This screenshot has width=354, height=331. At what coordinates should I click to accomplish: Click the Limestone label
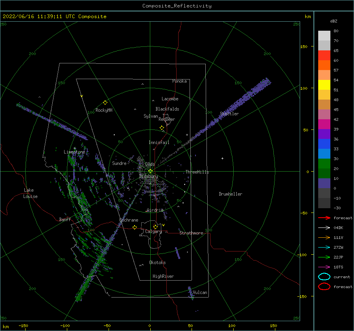click(x=74, y=152)
